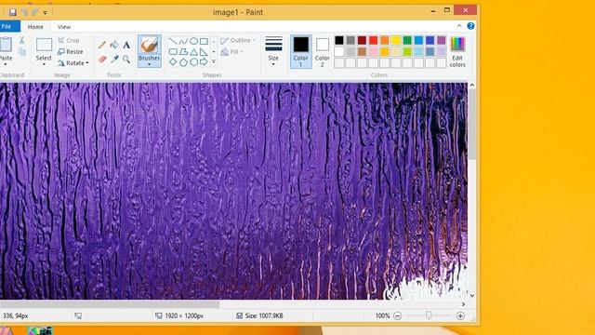The height and width of the screenshot is (335, 595).
Task: Click the vertical scrollbar down arrow
Action: (471, 295)
